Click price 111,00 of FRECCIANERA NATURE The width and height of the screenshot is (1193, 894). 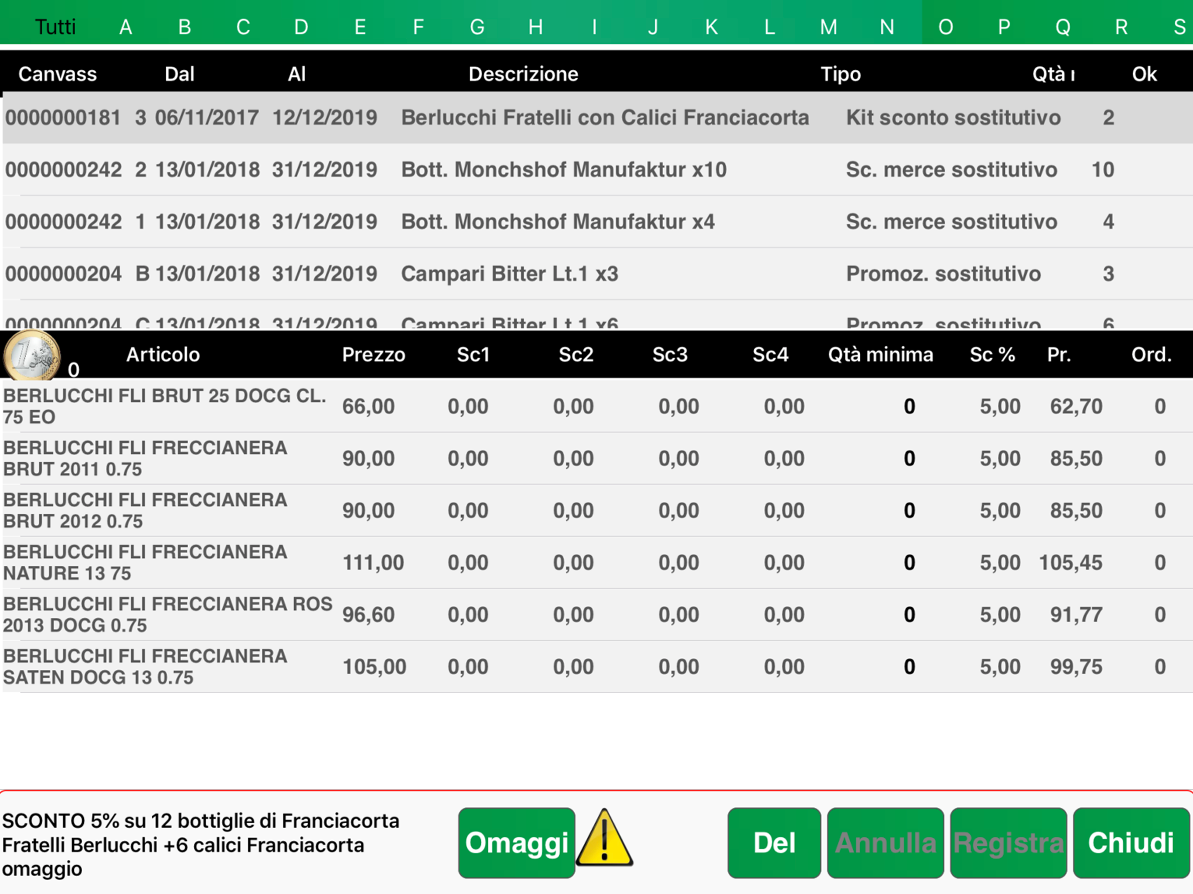pos(373,563)
